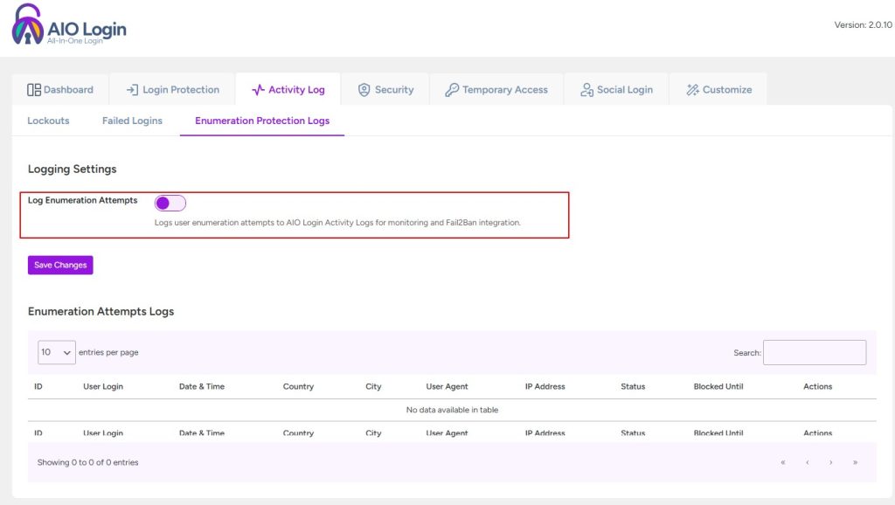Go to the first page of results
The height and width of the screenshot is (505, 895).
tap(783, 462)
